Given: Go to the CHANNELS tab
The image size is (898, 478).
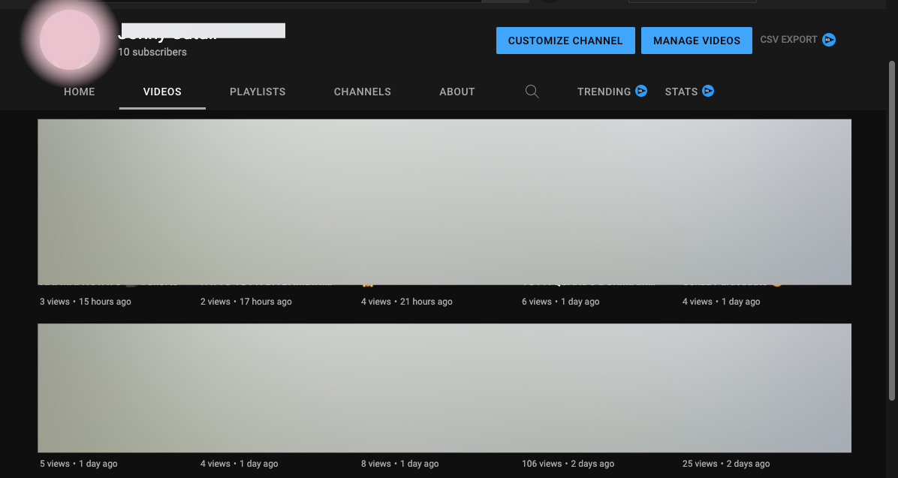Looking at the screenshot, I should click(363, 92).
